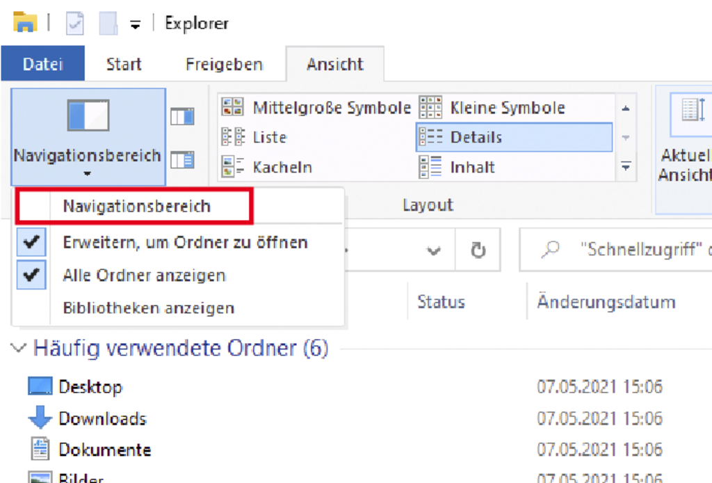
Task: Click the refresh button by address bar
Action: point(478,251)
